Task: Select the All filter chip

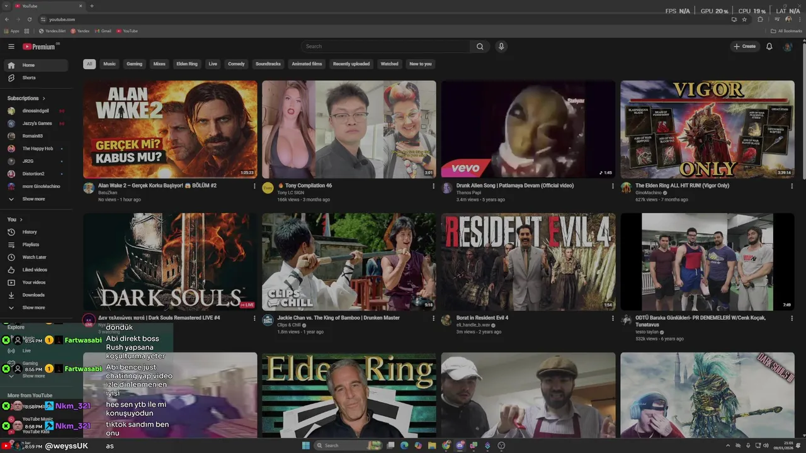Action: (89, 64)
